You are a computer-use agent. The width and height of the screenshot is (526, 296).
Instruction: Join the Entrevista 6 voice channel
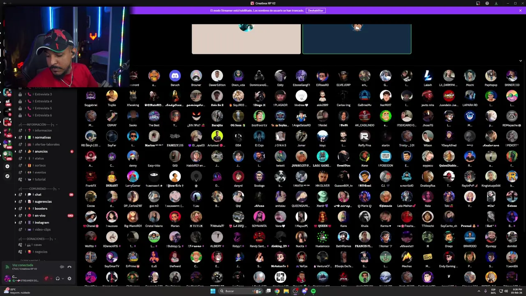43,115
